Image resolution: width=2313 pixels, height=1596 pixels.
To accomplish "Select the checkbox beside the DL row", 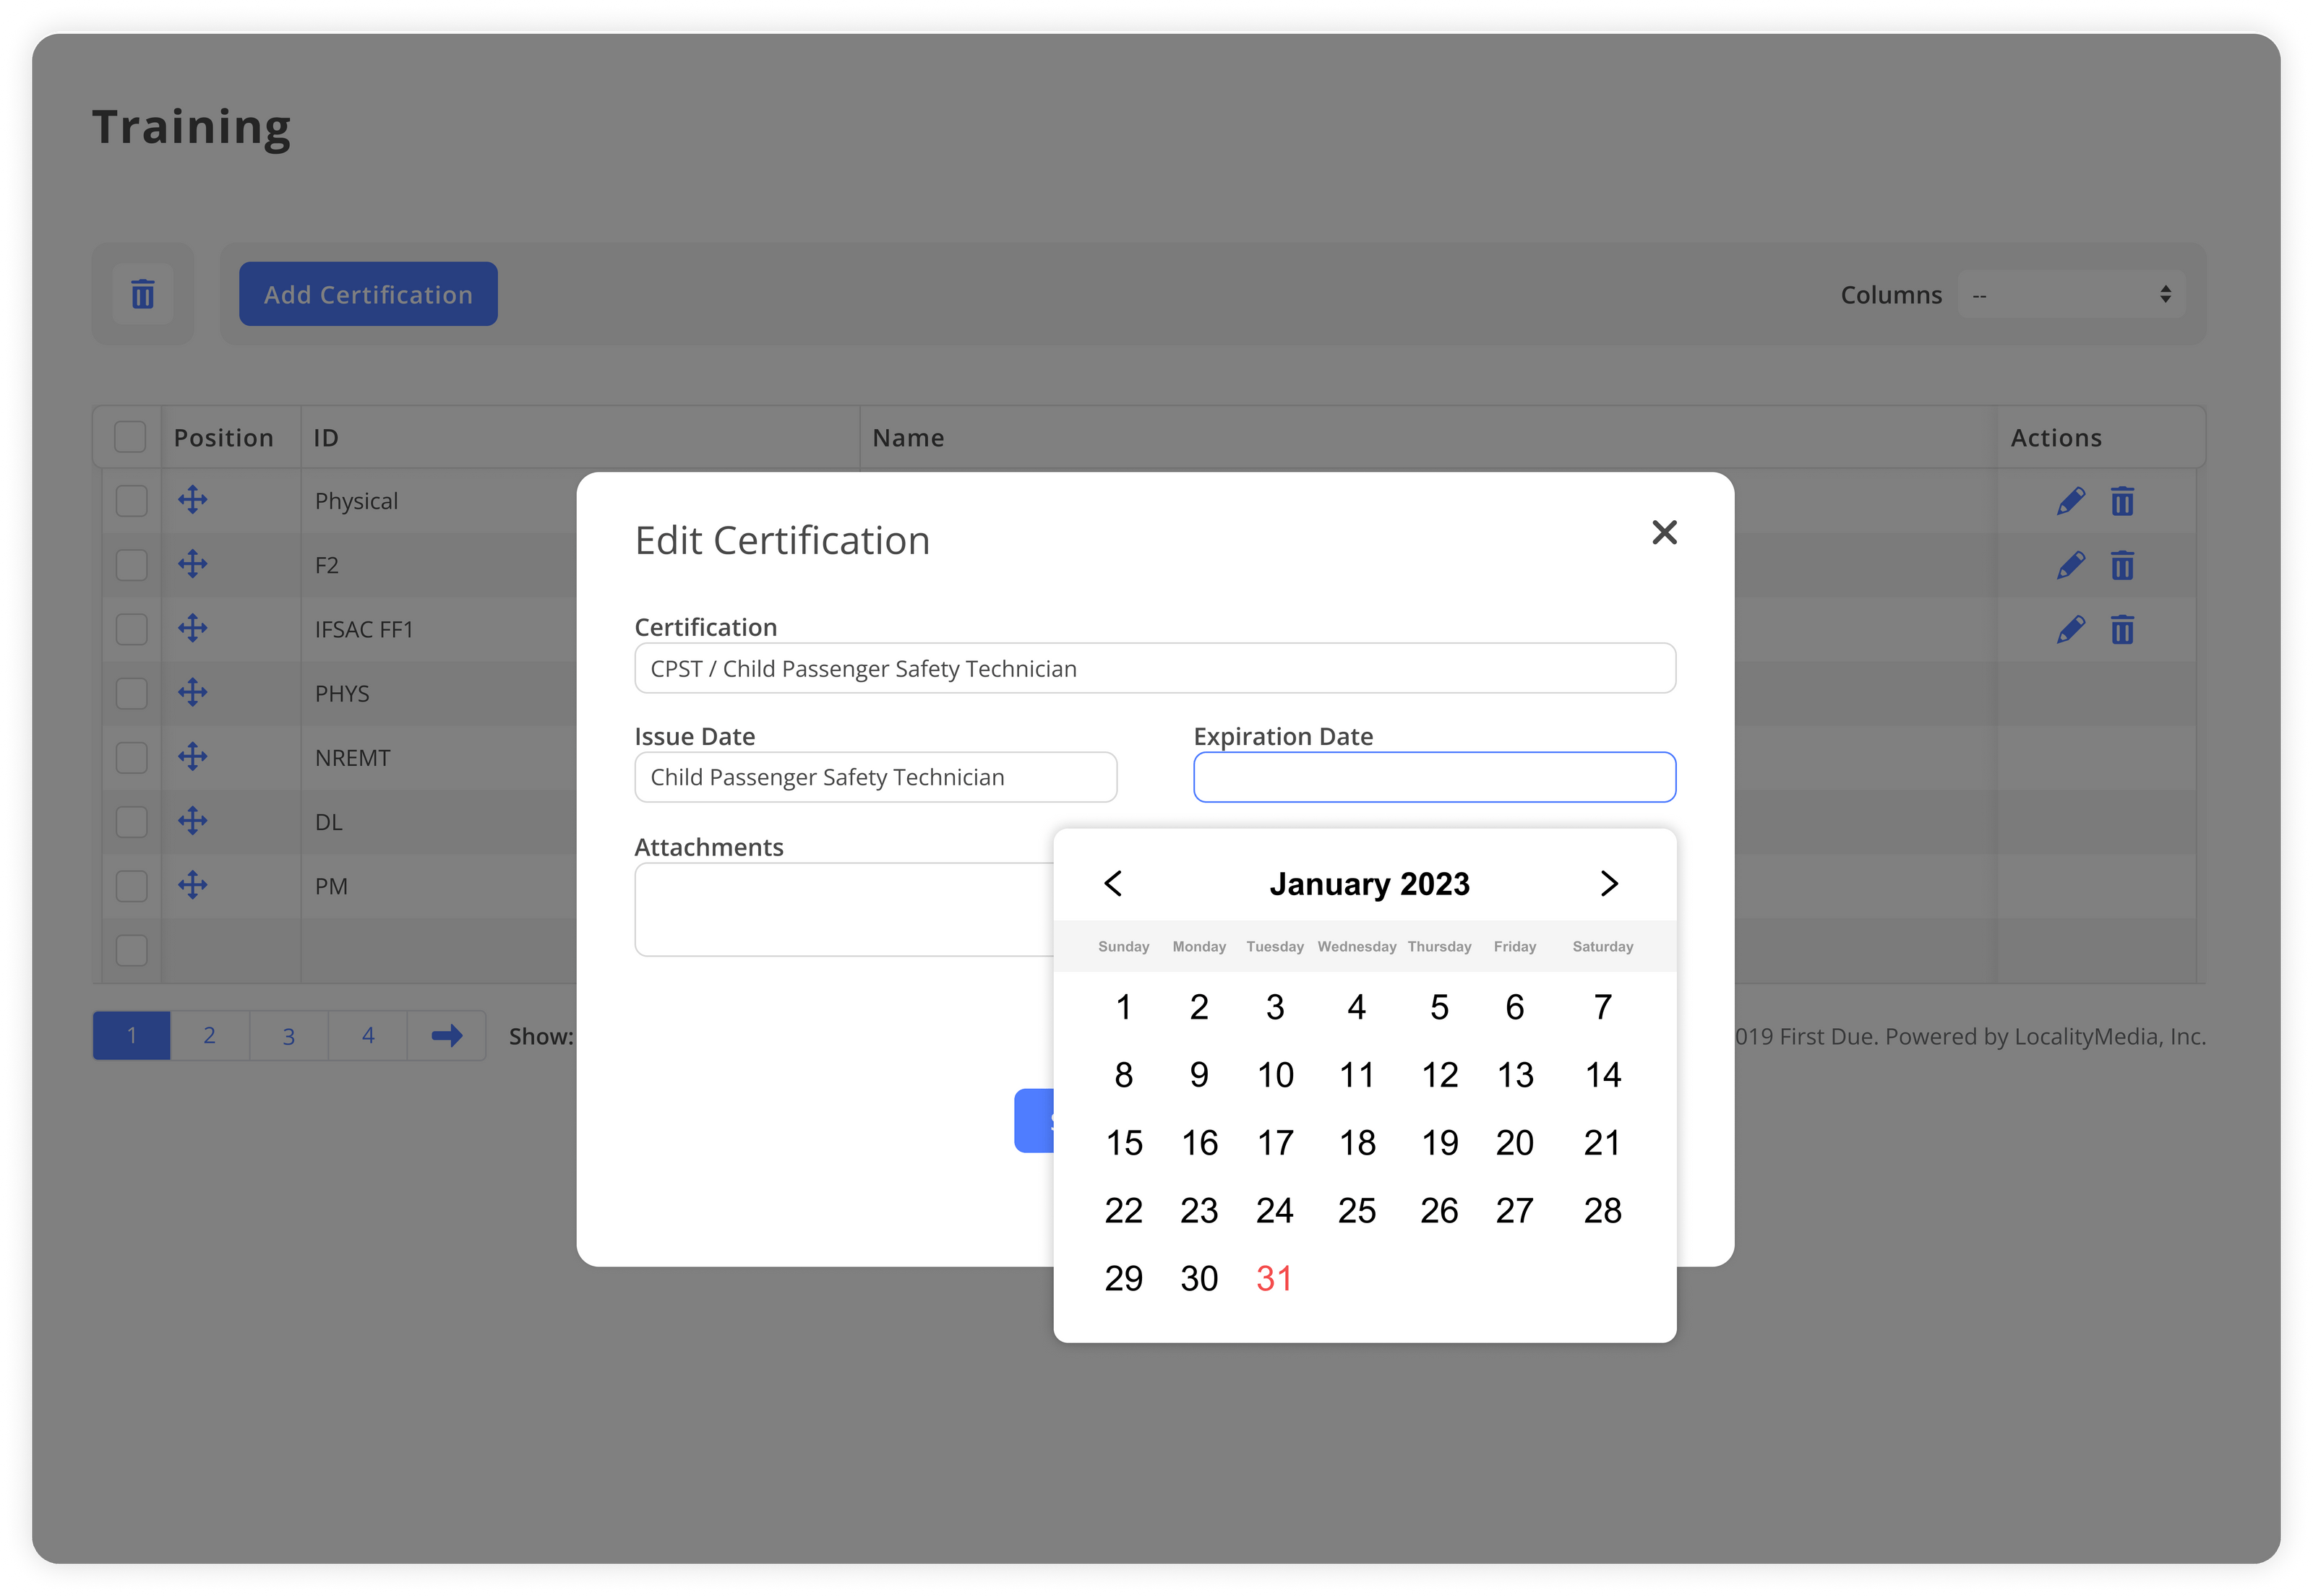I will click(x=131, y=821).
